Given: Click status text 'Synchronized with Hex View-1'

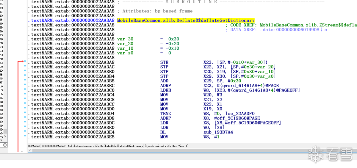Looking at the screenshot, I should click(x=167, y=146).
